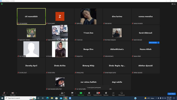
Task: Select siti mawaddah's video tile
Action: tap(31, 16)
